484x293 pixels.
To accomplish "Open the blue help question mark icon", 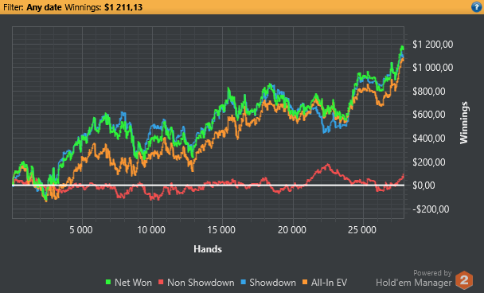I will pyautogui.click(x=476, y=7).
